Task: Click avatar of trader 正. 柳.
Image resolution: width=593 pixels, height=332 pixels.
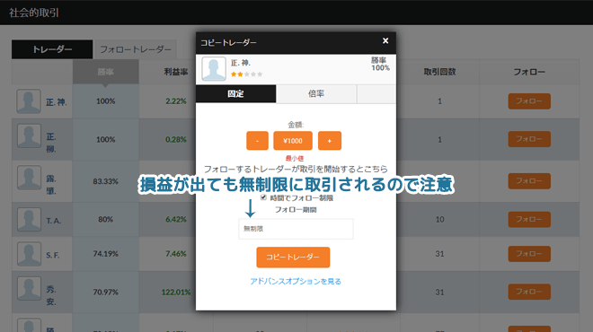Action: pos(29,136)
